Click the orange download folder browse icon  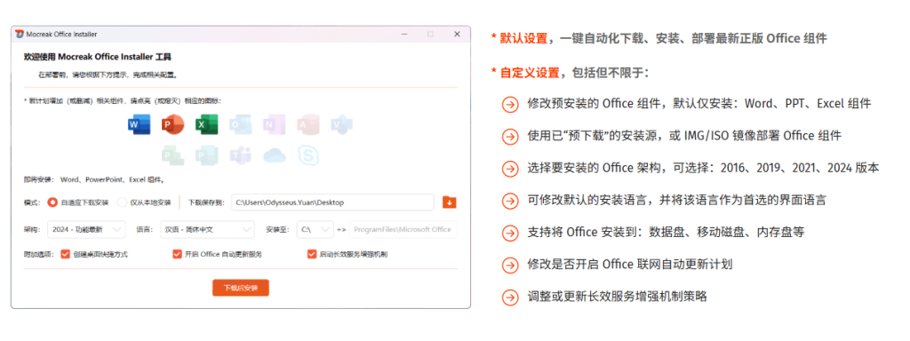coord(450,202)
